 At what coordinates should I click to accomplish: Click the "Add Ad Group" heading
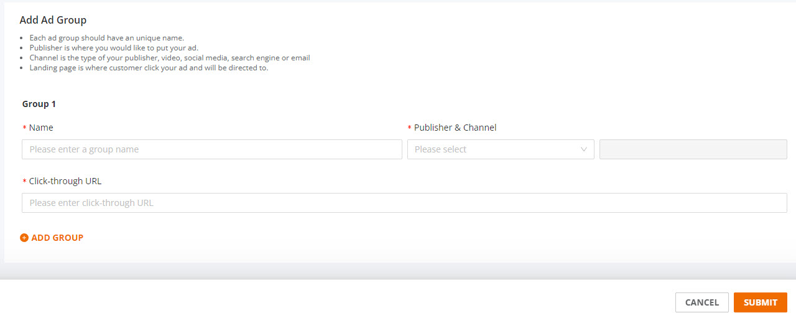[x=53, y=21]
